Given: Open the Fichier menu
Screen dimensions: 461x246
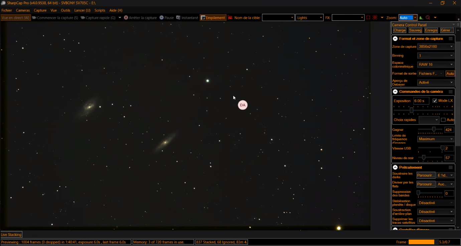Looking at the screenshot, I should [7, 10].
